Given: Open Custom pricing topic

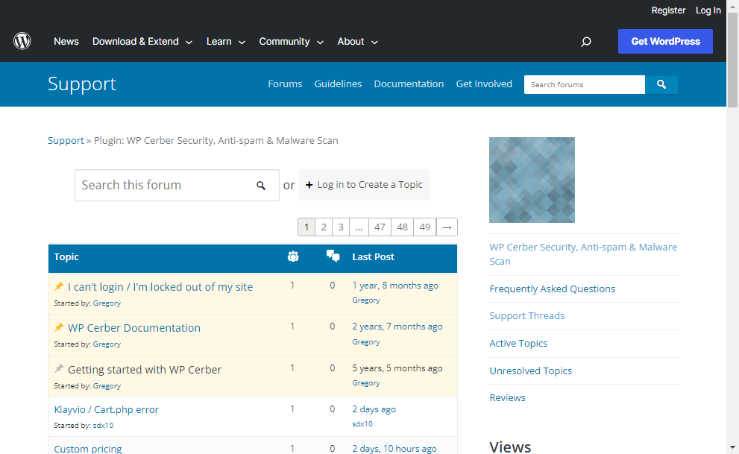Looking at the screenshot, I should (88, 449).
